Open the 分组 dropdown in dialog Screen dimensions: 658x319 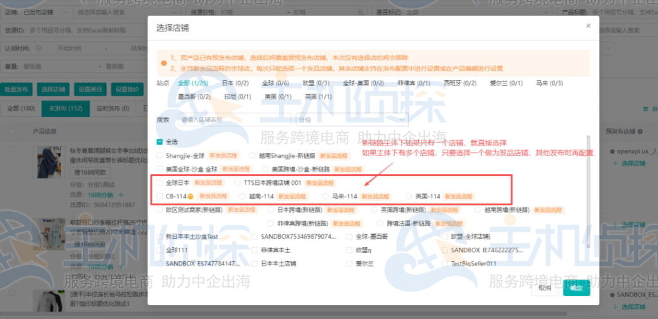tap(352, 119)
